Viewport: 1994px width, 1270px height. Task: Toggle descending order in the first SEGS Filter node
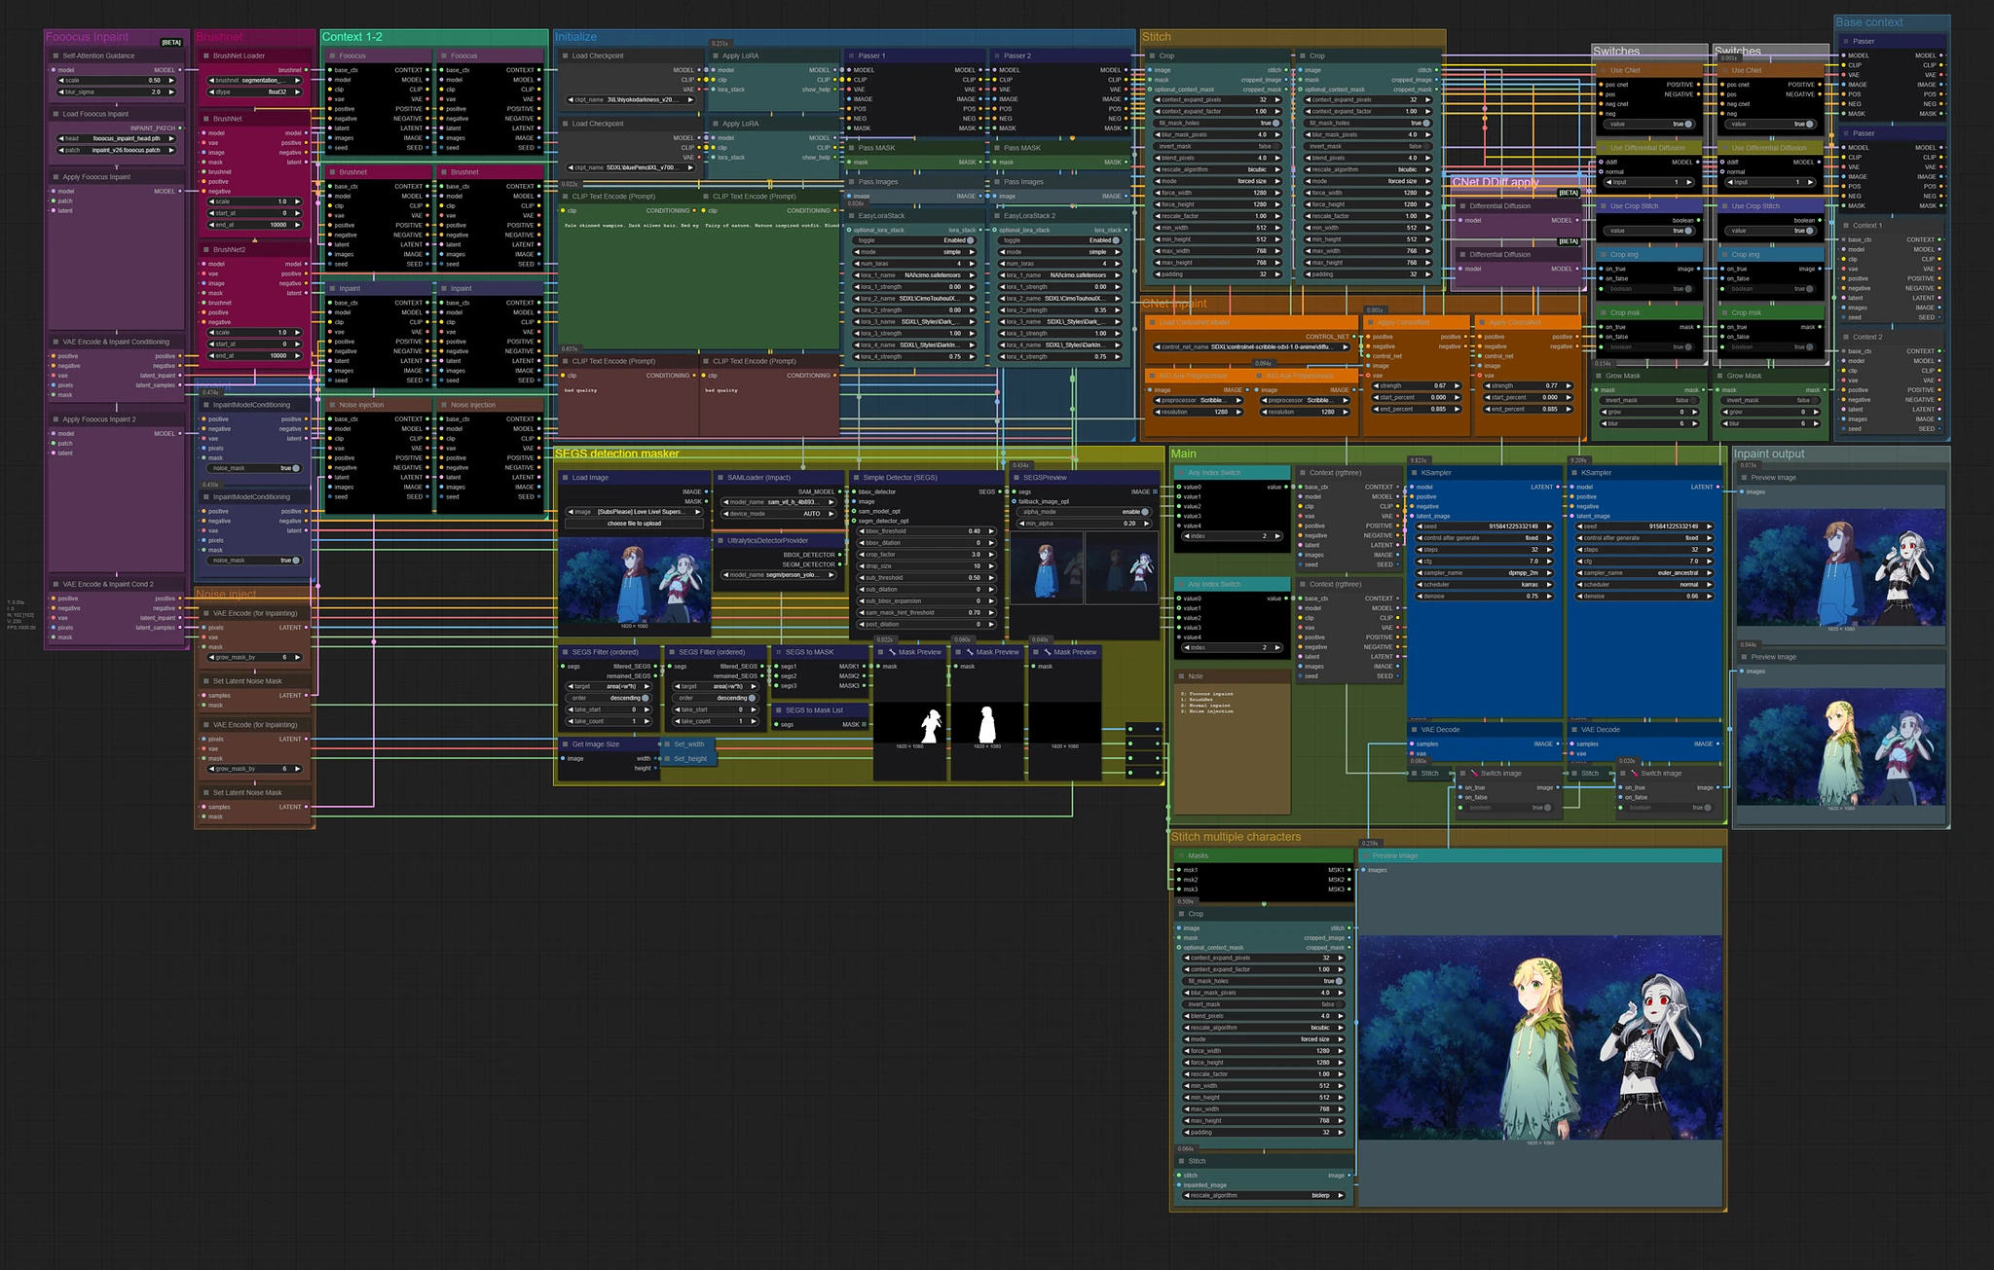coord(646,698)
